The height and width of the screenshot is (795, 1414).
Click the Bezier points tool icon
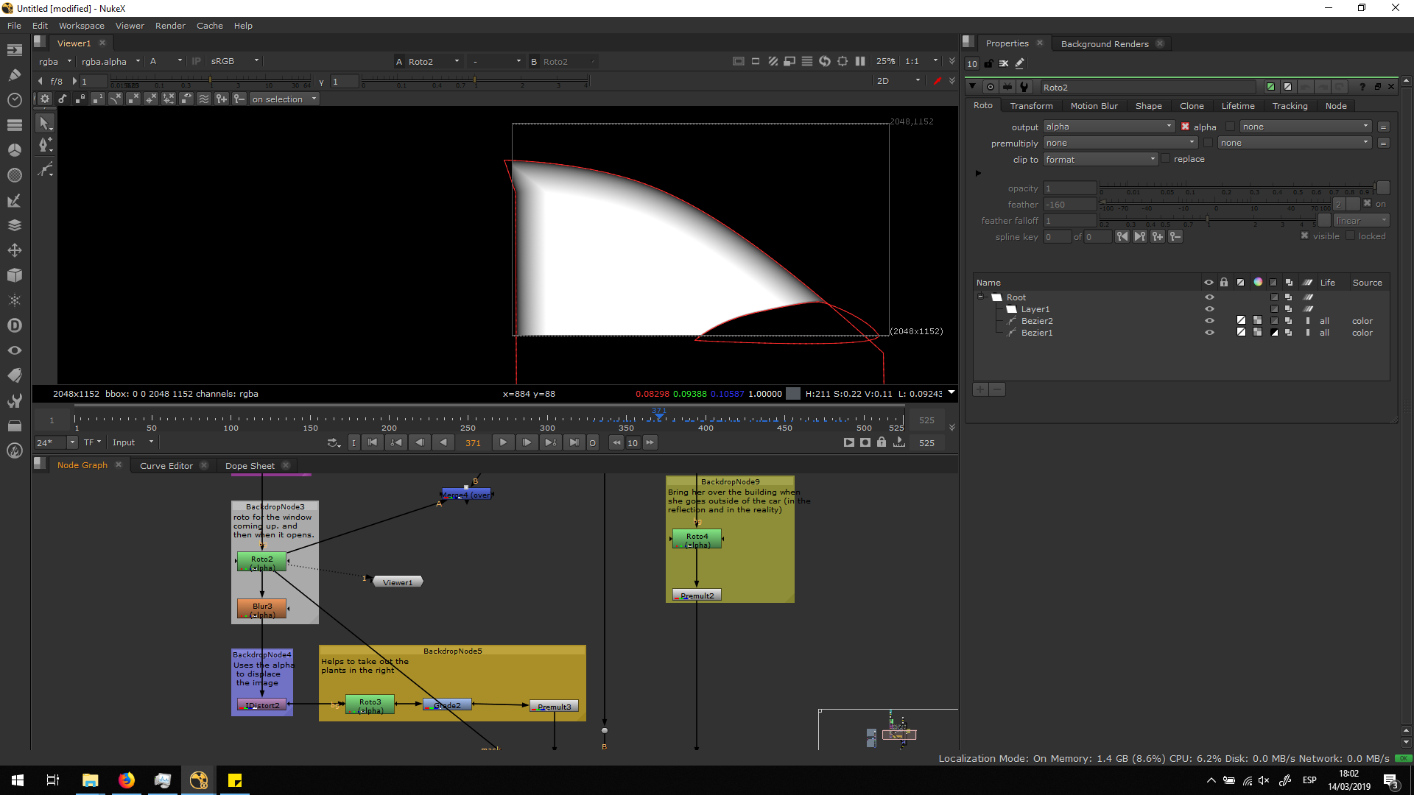(x=45, y=145)
